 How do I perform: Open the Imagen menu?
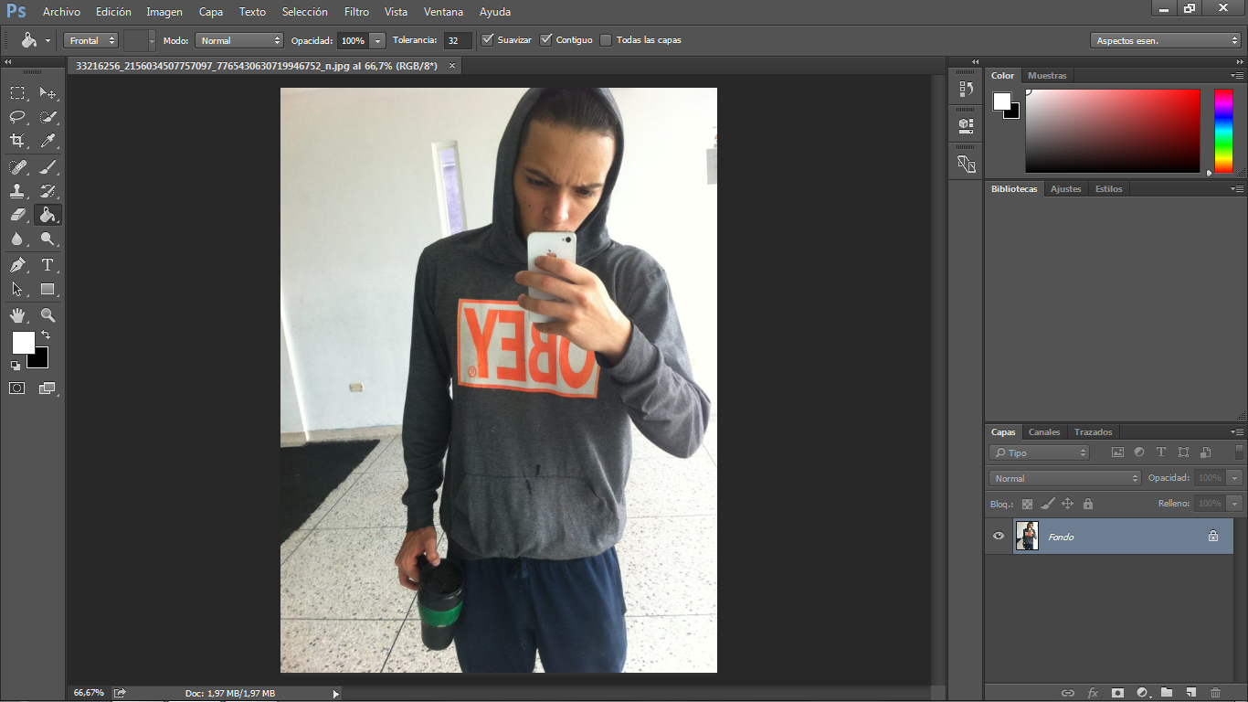(x=164, y=12)
